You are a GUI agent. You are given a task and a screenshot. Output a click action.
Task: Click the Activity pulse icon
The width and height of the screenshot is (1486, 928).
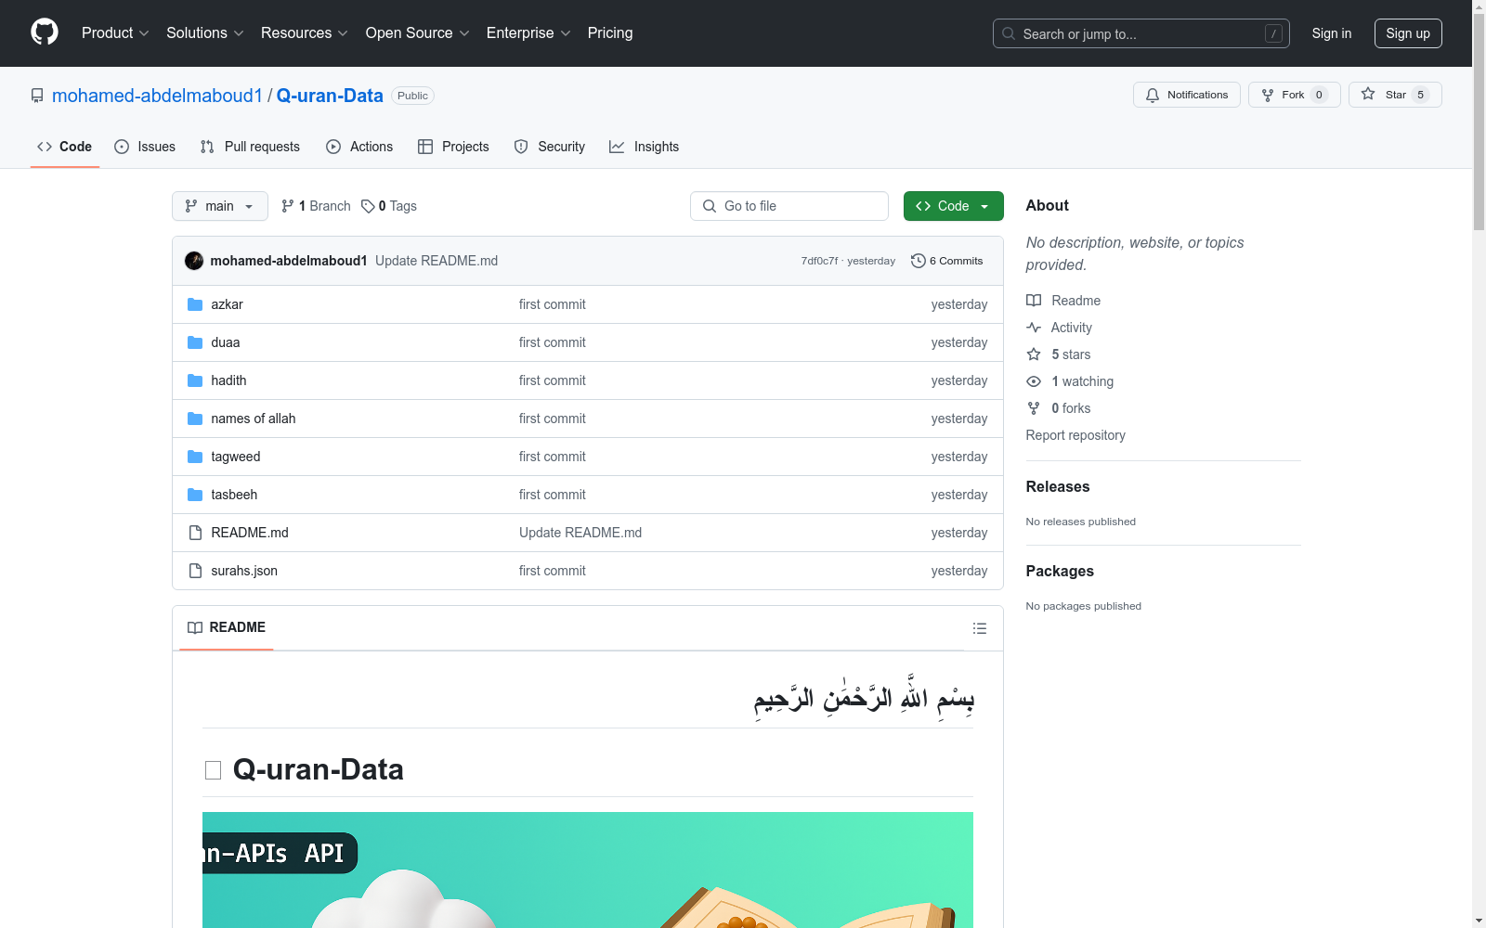point(1034,328)
